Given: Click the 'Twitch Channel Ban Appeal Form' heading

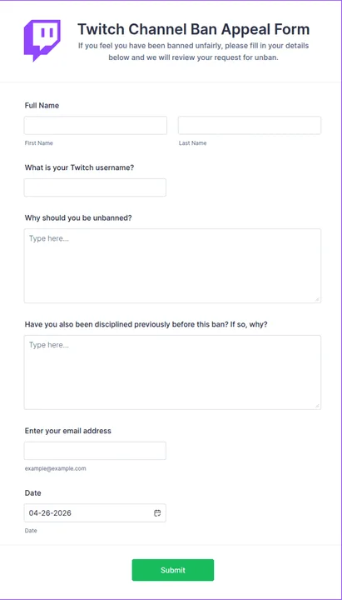Looking at the screenshot, I should (x=193, y=29).
